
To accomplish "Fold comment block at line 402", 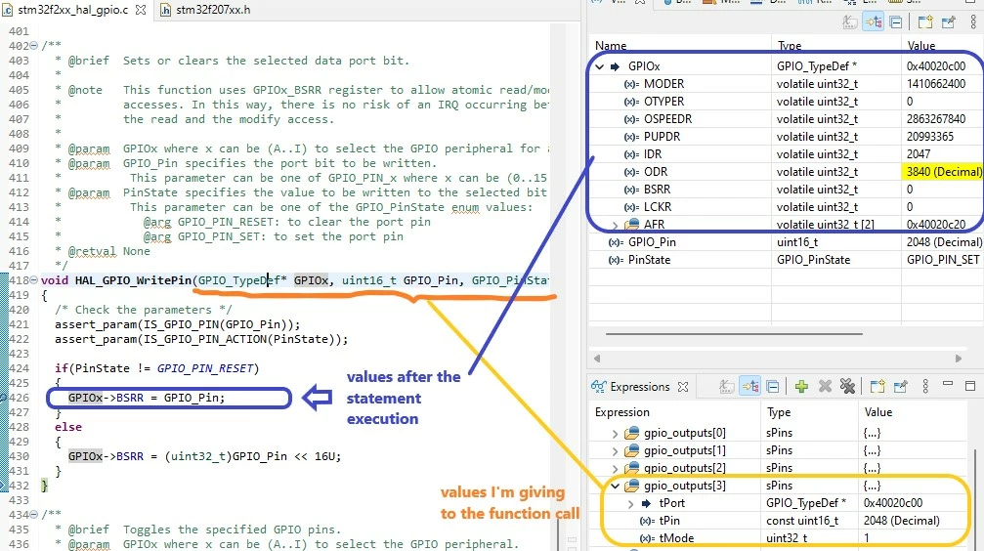I will pos(34,46).
